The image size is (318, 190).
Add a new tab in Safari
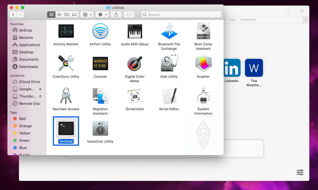(x=306, y=19)
